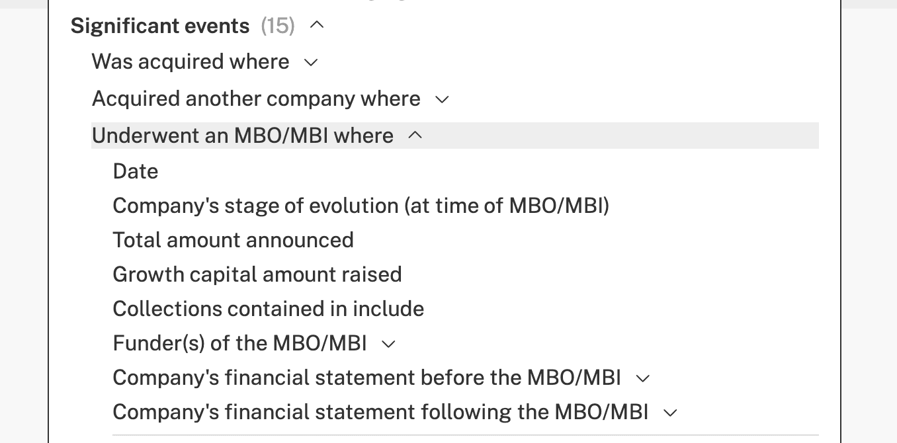Collapse chevron beside Underwent an MBO/MBI where

pos(415,135)
